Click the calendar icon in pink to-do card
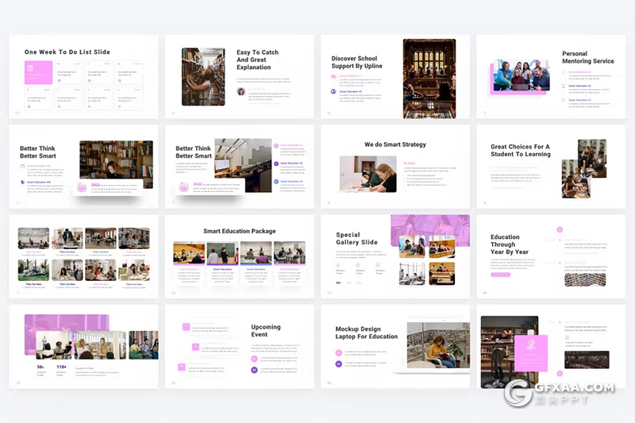 (x=30, y=69)
